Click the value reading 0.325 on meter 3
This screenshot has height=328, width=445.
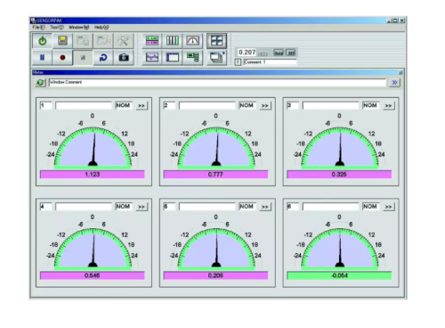339,175
